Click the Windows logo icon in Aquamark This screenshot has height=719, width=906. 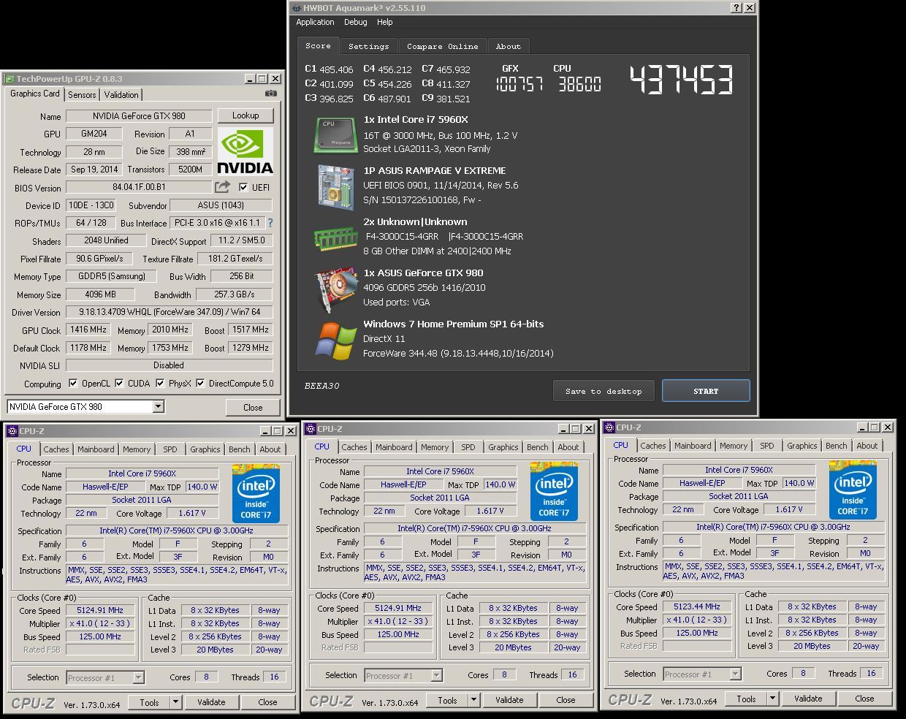click(x=335, y=340)
